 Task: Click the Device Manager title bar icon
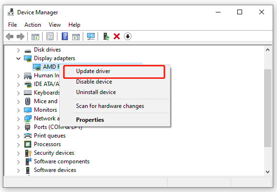11,12
